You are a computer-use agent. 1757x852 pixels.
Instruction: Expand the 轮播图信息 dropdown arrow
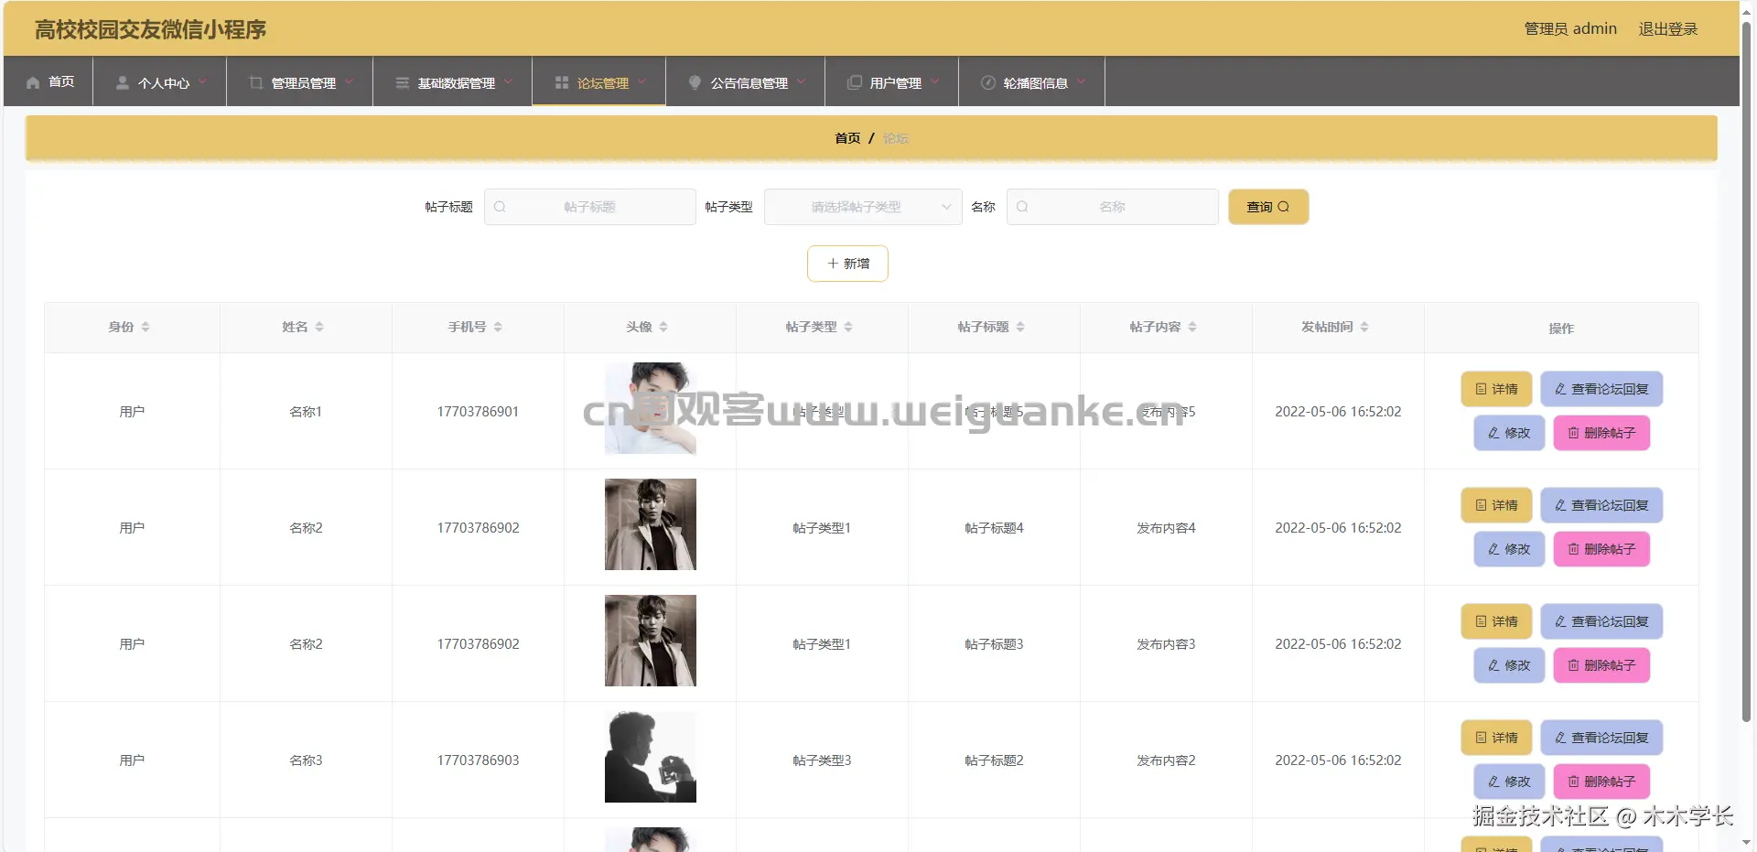(x=1081, y=81)
